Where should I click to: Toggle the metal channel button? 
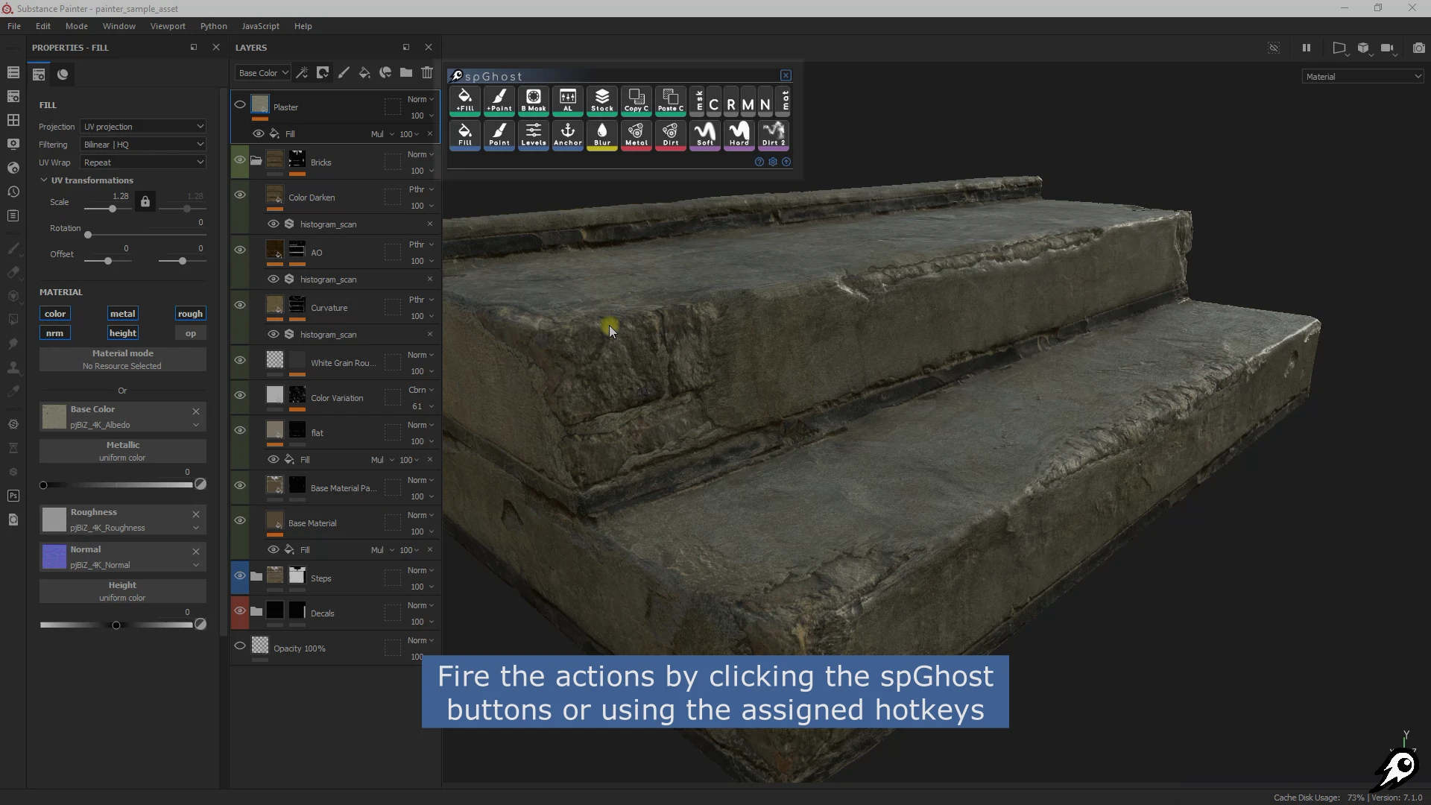(122, 314)
